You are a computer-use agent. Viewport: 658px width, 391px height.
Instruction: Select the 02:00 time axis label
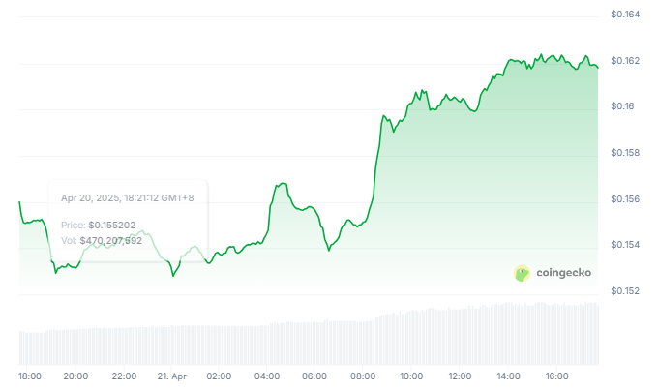coord(220,376)
